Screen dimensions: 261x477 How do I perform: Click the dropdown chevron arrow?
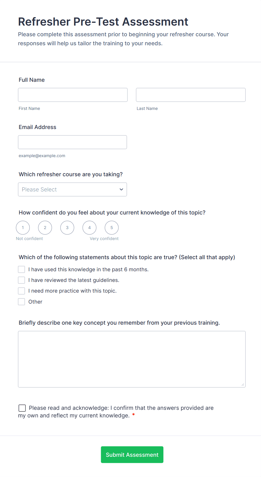[121, 189]
